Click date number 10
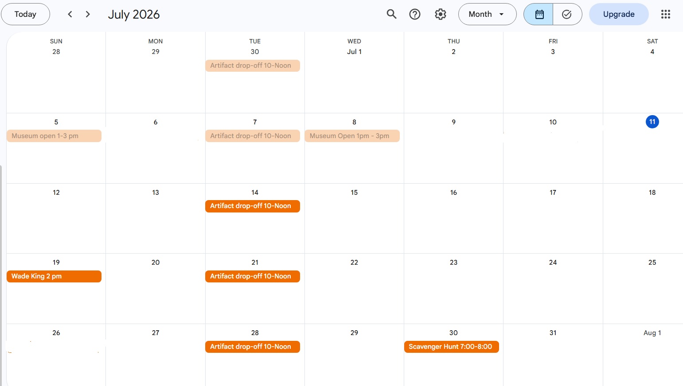The image size is (683, 386). click(x=553, y=122)
